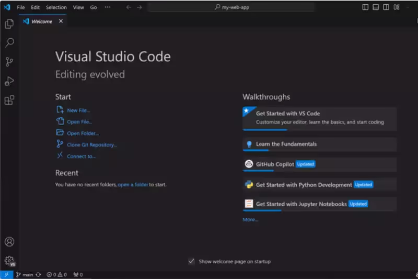Click the main branch indicator
This screenshot has height=279, width=418.
point(25,274)
